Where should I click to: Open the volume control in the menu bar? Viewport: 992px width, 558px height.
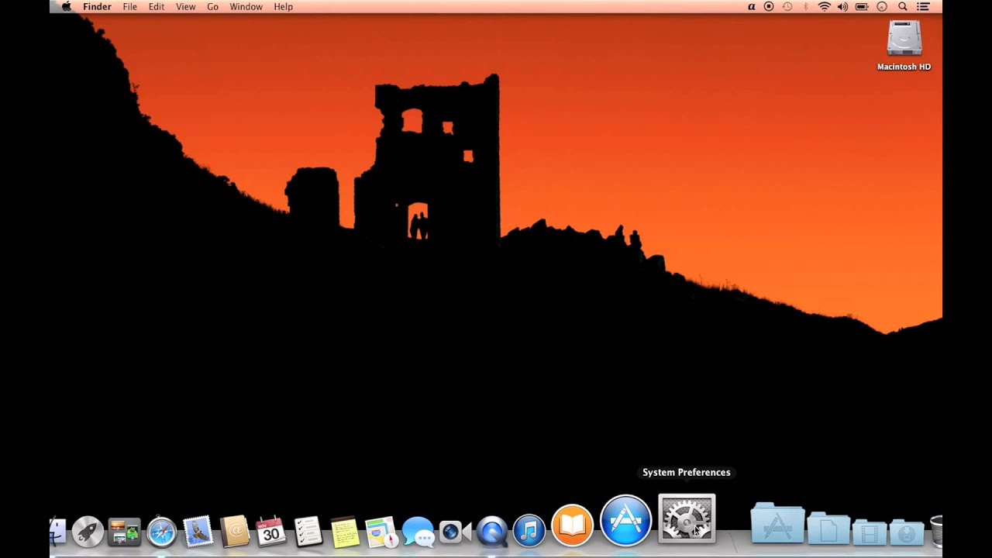click(x=842, y=6)
